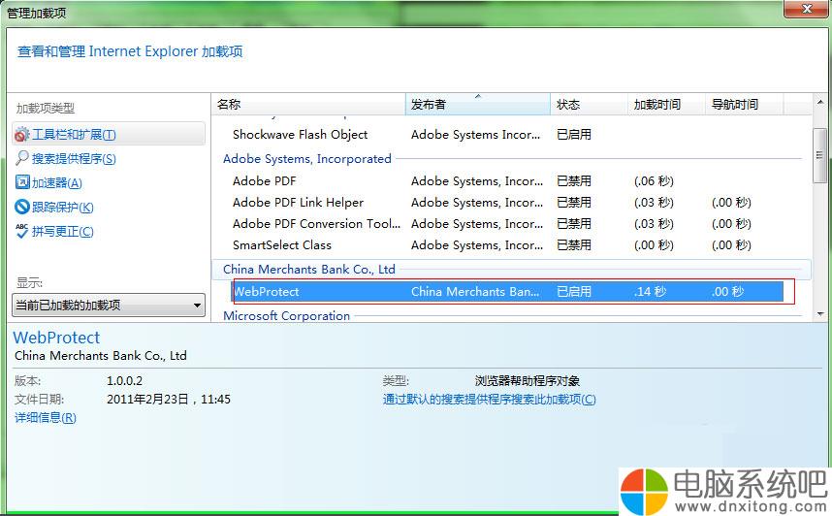Select the WebProtect add-on row

(x=508, y=291)
